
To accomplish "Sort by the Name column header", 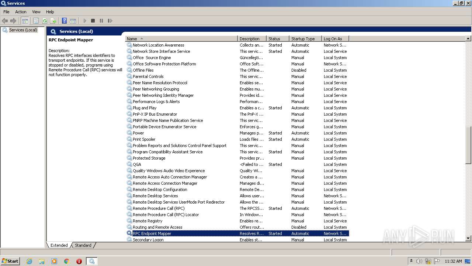I will (x=181, y=39).
